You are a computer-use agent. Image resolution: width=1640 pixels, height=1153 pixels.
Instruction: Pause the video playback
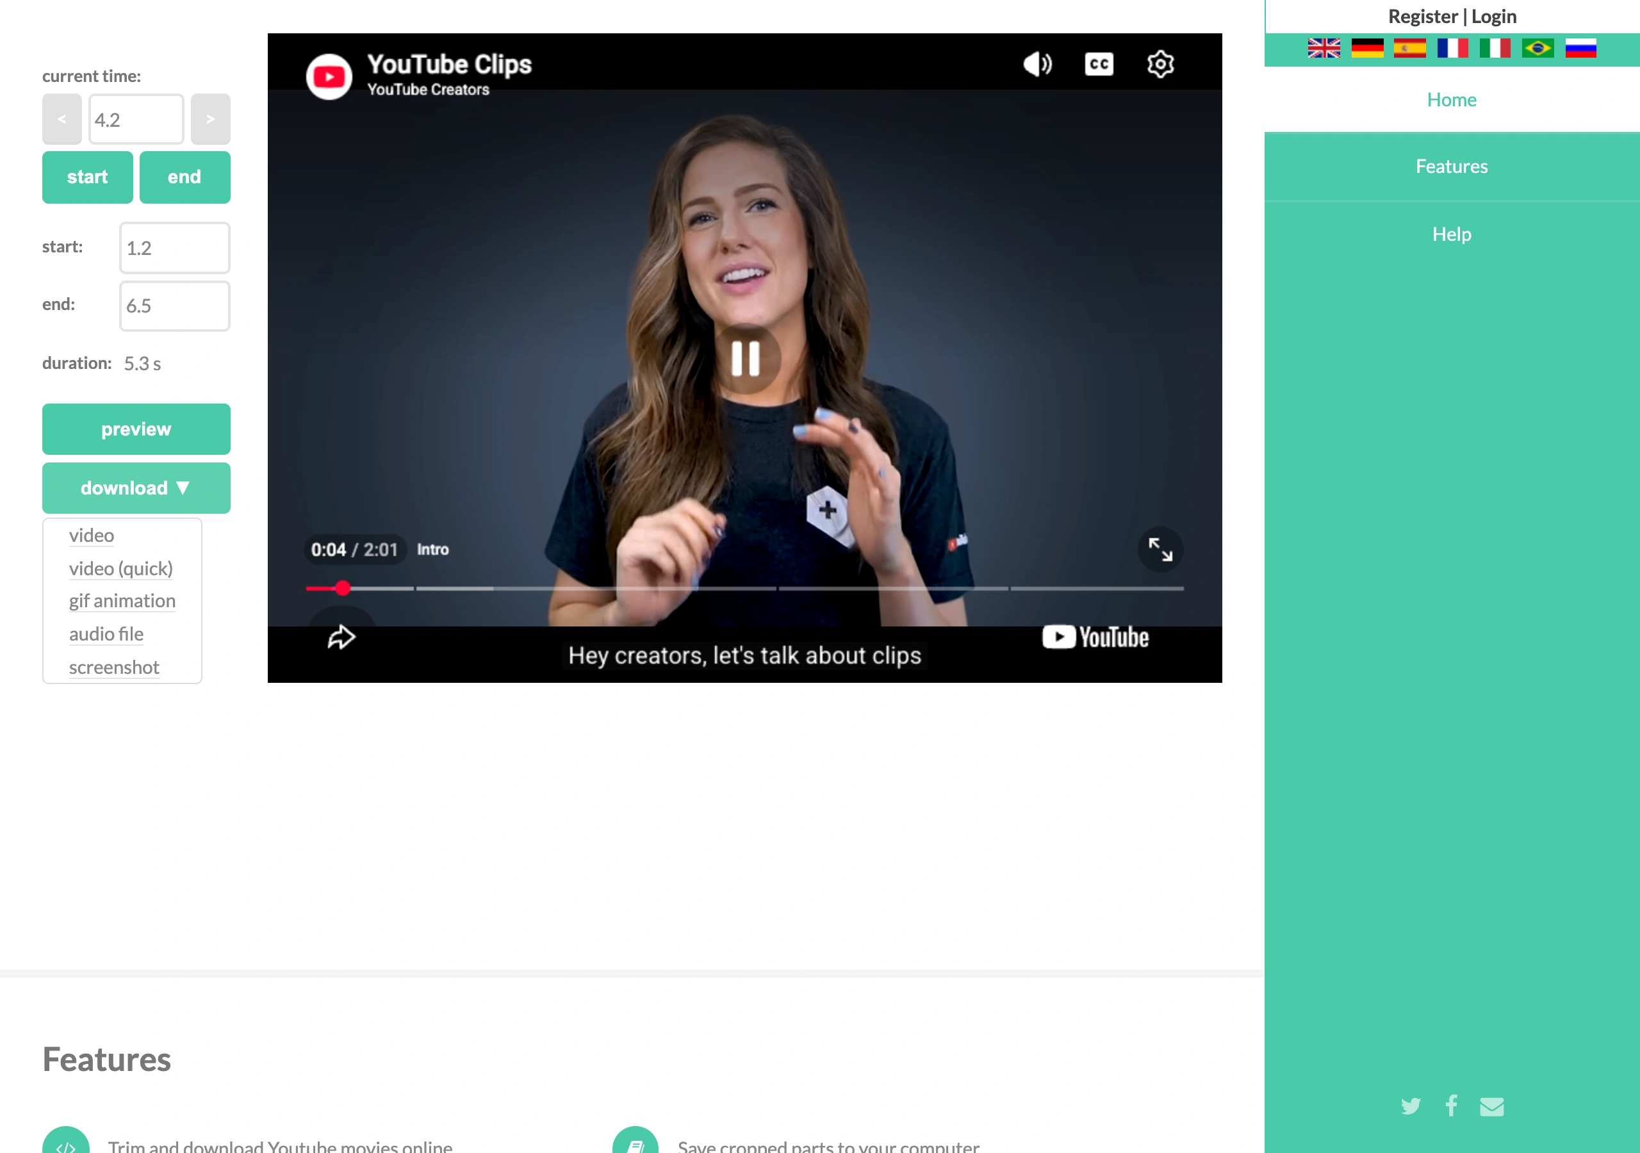tap(745, 359)
